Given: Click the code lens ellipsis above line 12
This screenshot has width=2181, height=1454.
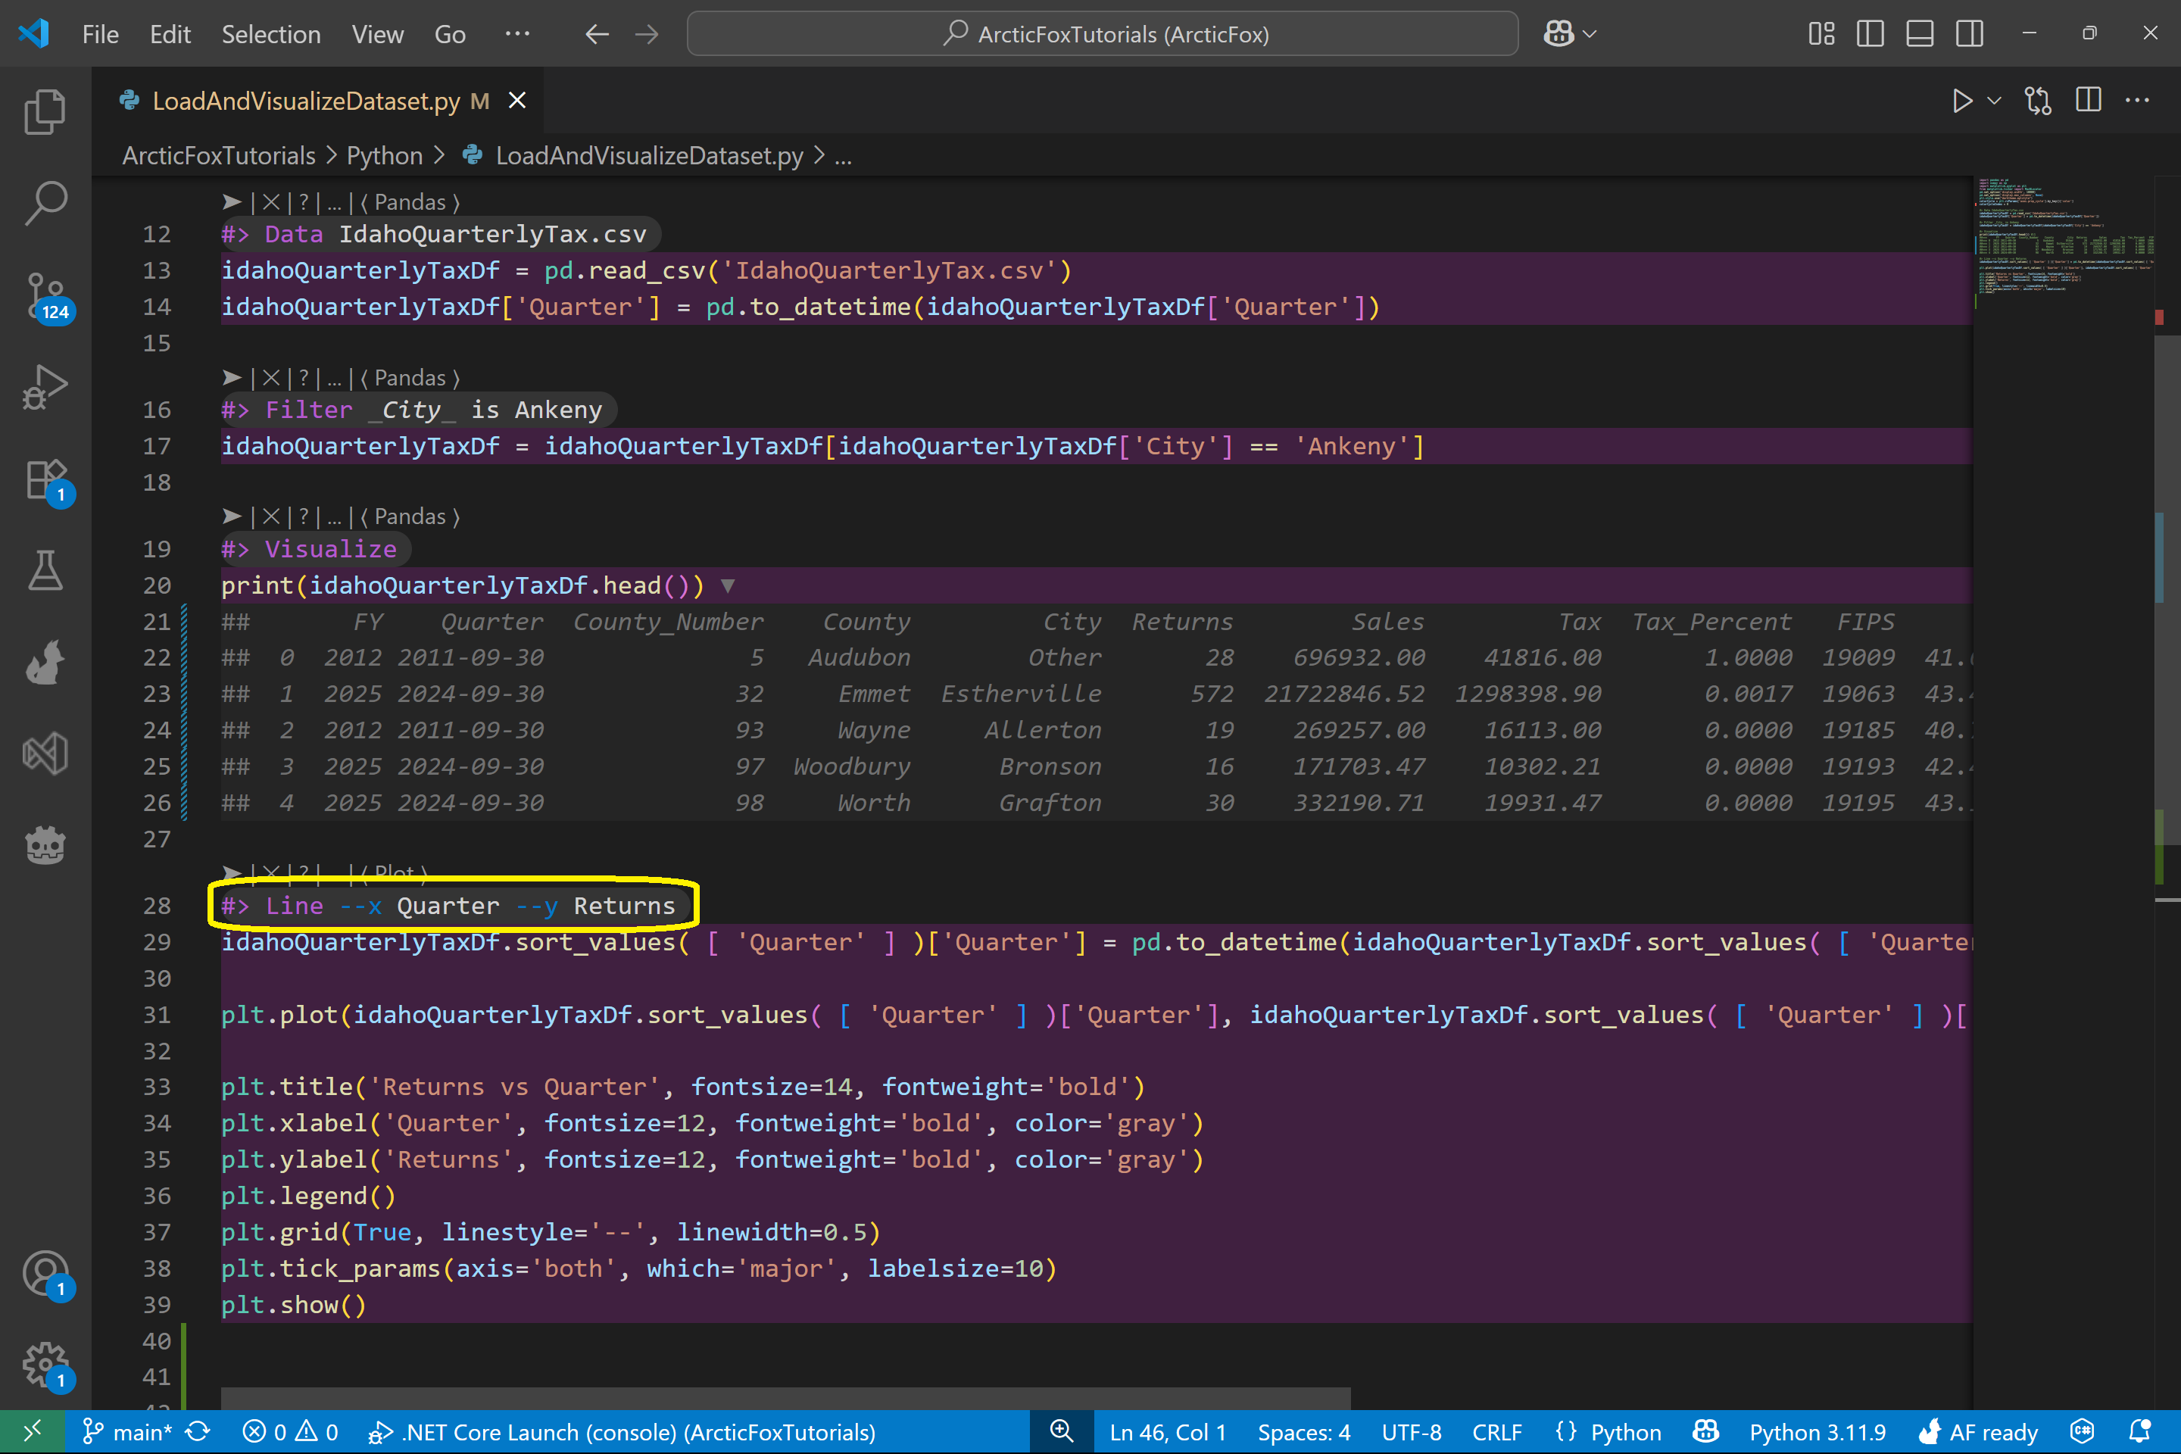Looking at the screenshot, I should coord(335,202).
